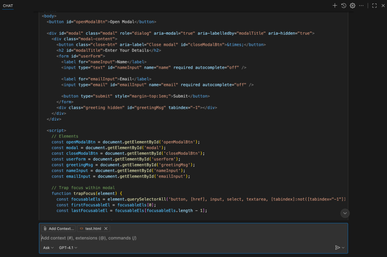Open the Ask chat mode dropdown
The height and width of the screenshot is (257, 387).
48,247
